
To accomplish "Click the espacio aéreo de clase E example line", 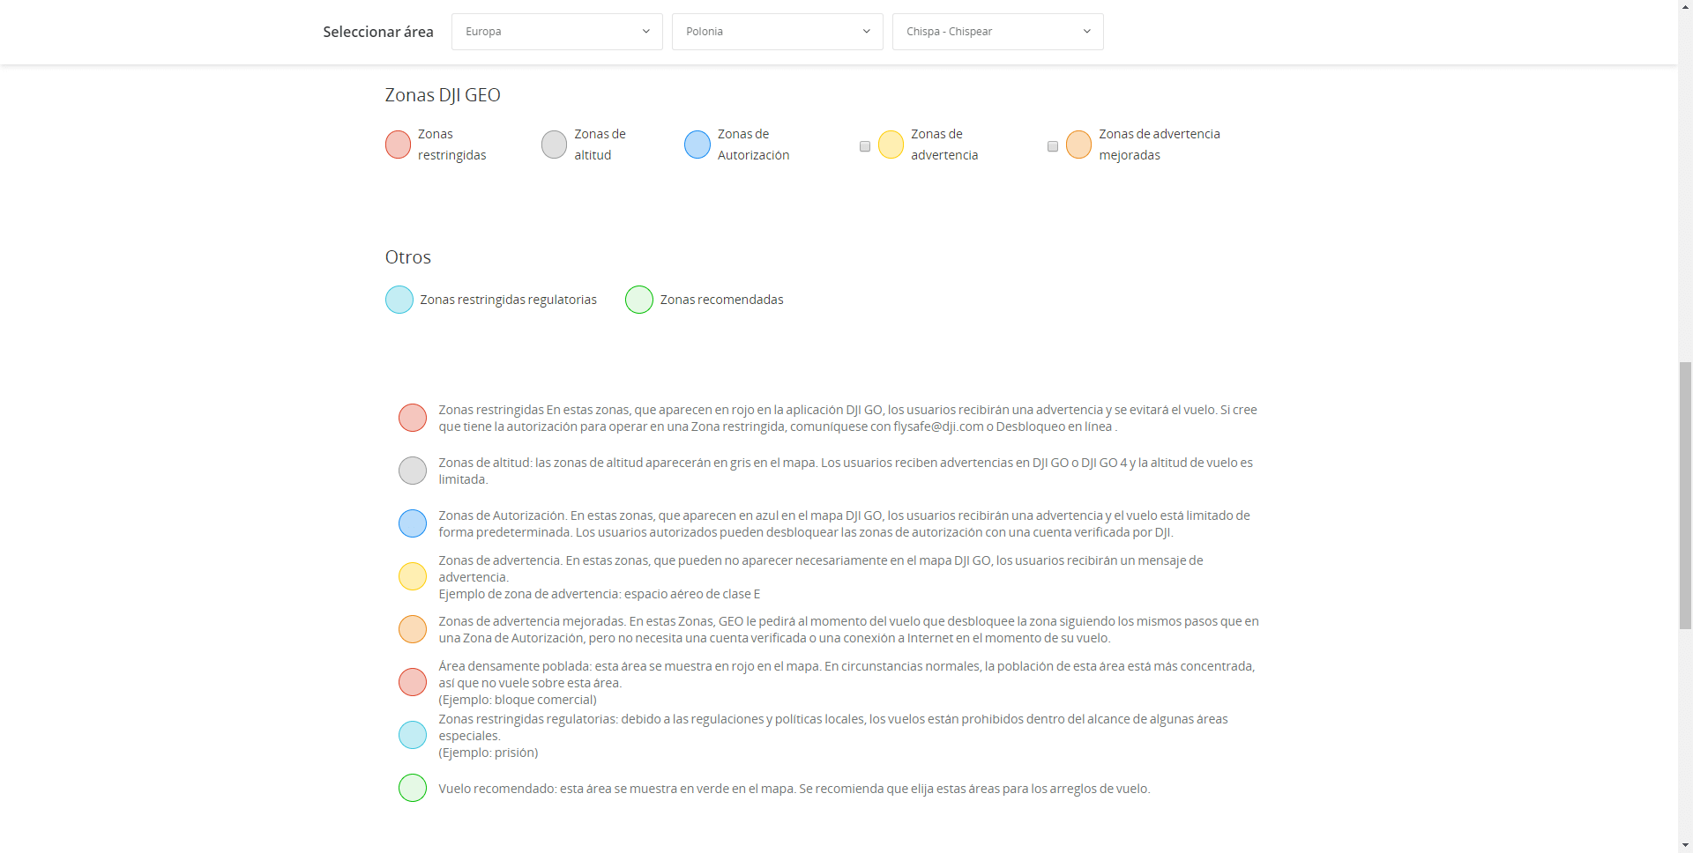I will [x=600, y=594].
